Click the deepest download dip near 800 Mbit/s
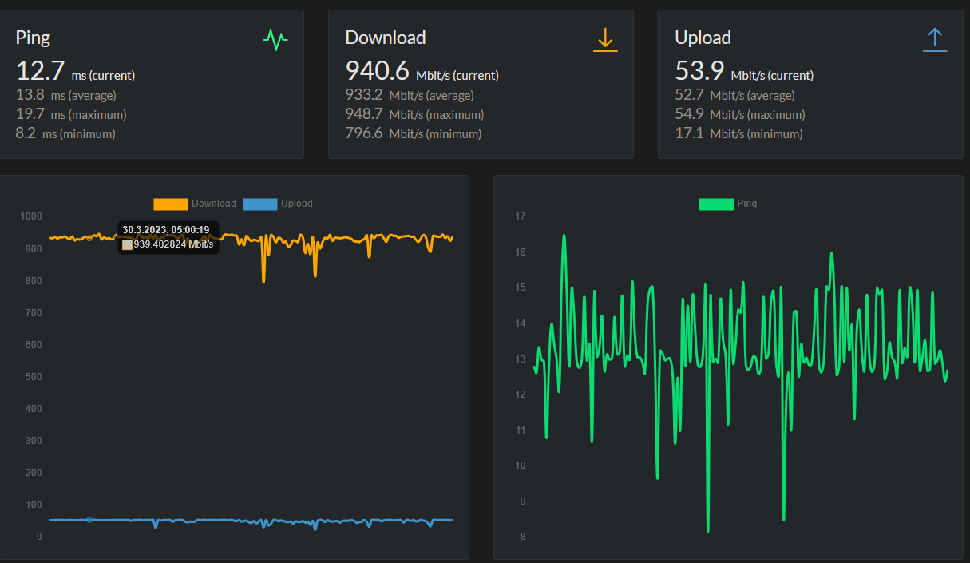970x563 pixels. tap(263, 280)
